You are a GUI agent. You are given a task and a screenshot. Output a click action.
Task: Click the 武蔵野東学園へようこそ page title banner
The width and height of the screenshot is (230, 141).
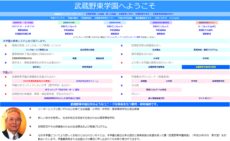click(115, 6)
